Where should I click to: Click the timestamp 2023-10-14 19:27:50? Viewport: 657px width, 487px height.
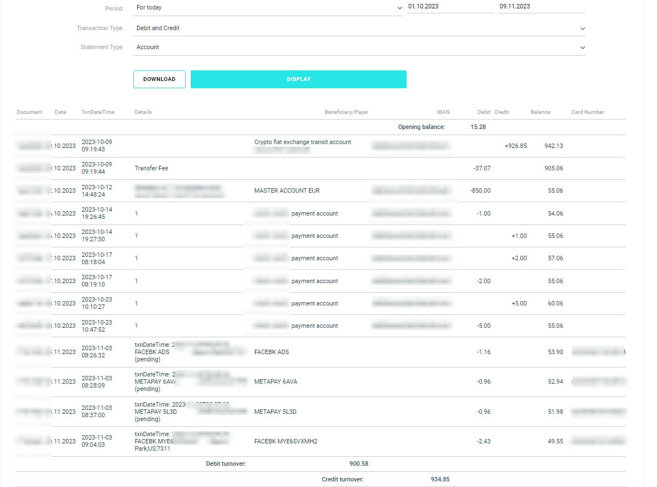tap(97, 235)
